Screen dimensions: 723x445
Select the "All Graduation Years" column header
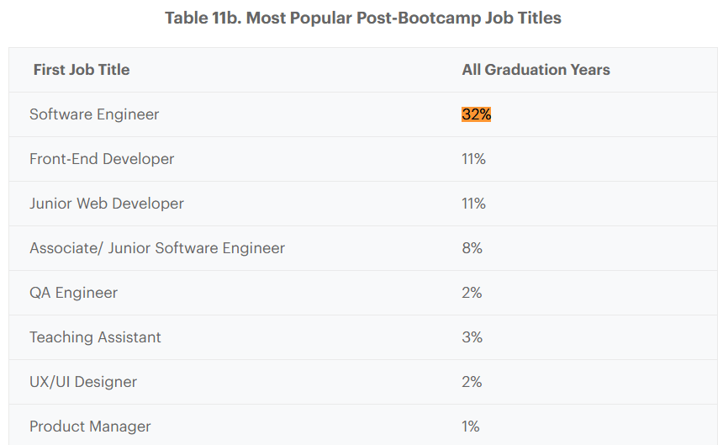coord(536,70)
